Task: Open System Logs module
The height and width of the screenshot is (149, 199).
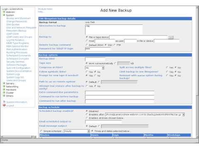Action: point(13,74)
